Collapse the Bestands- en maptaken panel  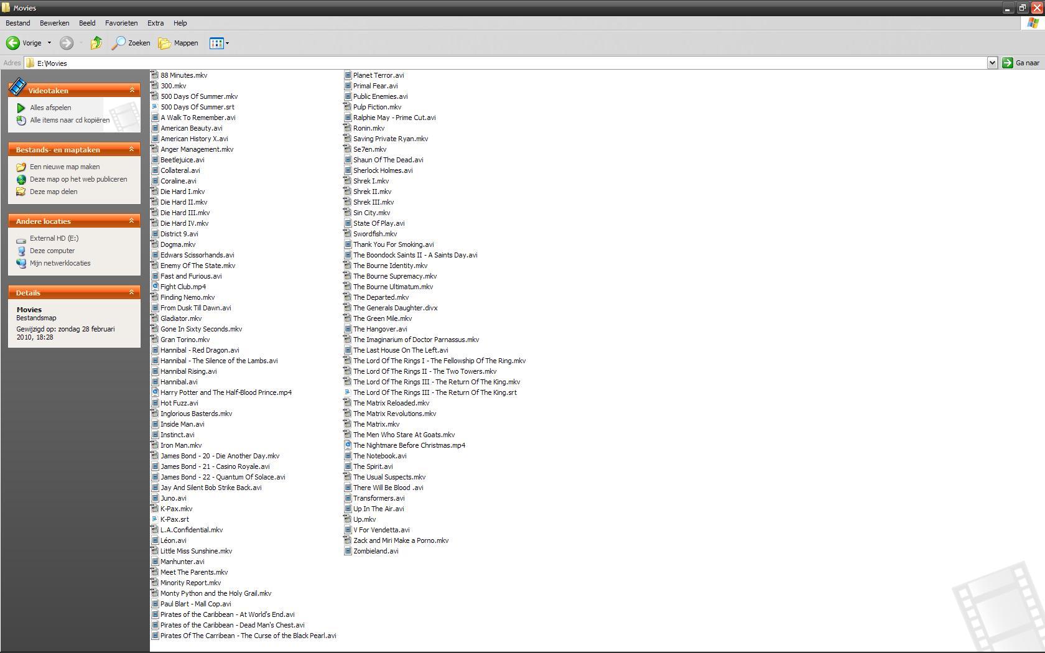[x=132, y=149]
